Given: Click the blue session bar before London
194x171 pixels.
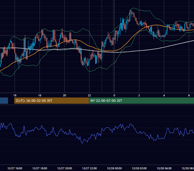Looking at the screenshot, I should pyautogui.click(x=4, y=101).
